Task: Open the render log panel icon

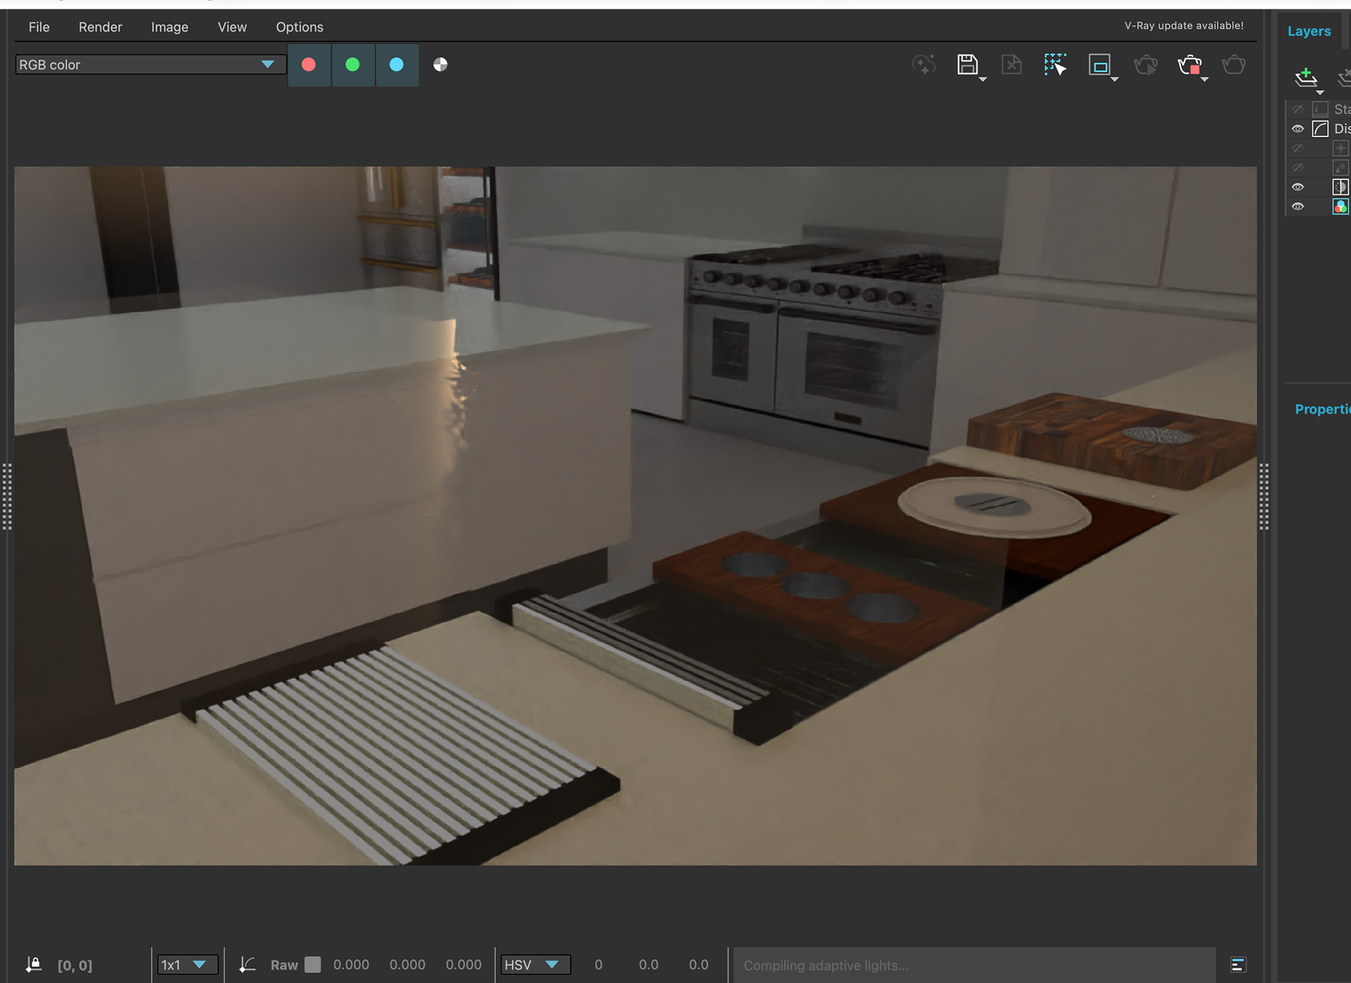Action: 1238,965
